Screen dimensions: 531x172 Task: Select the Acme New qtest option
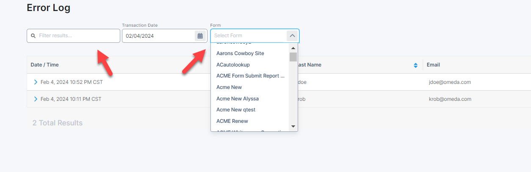235,110
